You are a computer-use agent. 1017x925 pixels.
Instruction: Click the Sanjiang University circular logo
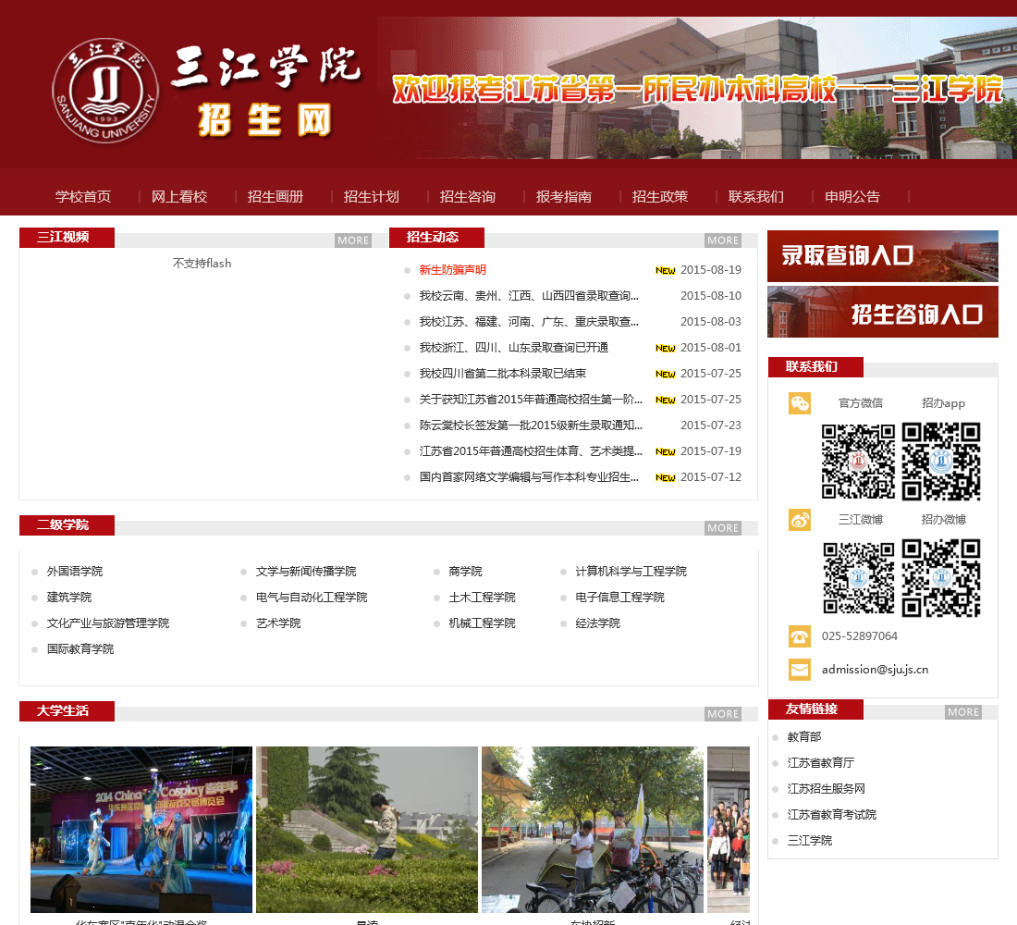coord(105,91)
